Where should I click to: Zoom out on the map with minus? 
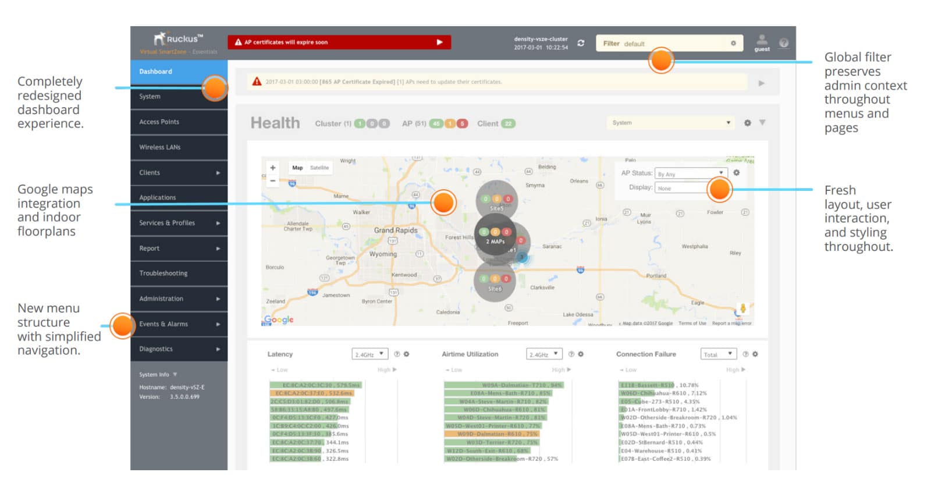click(272, 180)
